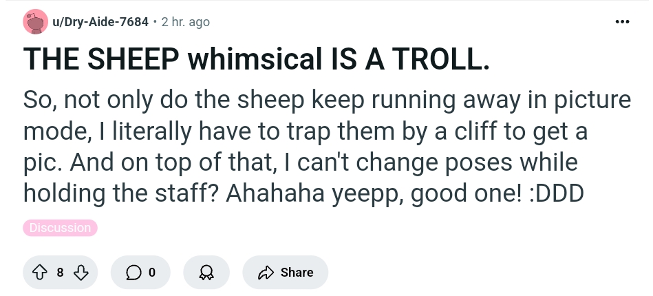Open the three-dot post options menu
This screenshot has width=653, height=296.
pyautogui.click(x=622, y=21)
